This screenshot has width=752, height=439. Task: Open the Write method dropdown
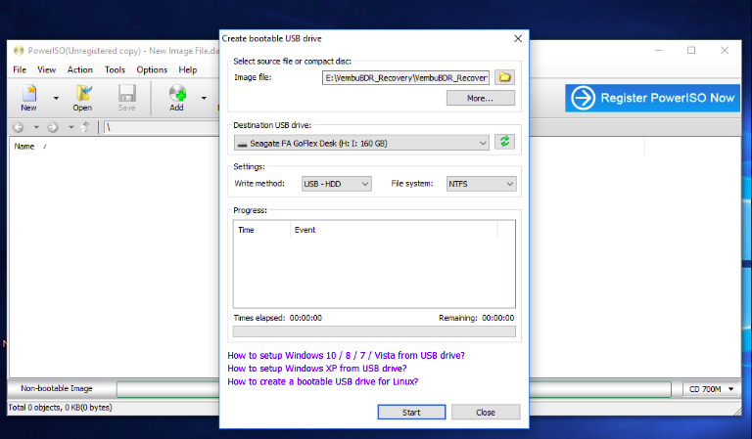pyautogui.click(x=336, y=184)
